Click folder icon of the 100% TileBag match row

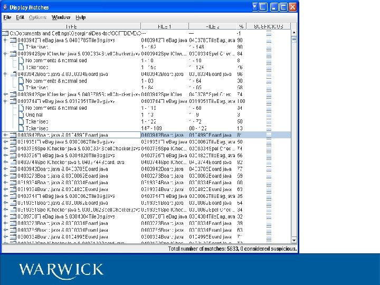point(13,101)
